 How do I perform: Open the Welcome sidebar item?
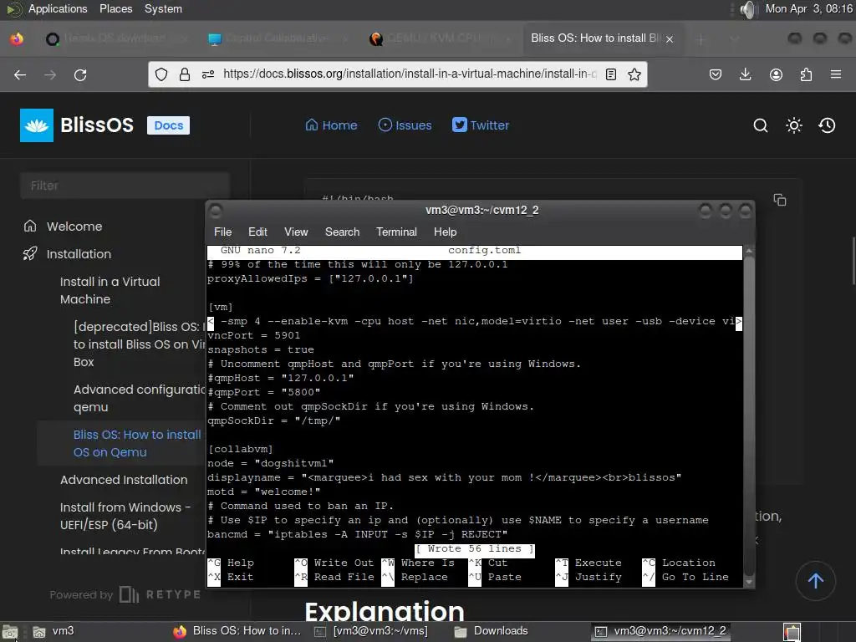[x=74, y=226]
